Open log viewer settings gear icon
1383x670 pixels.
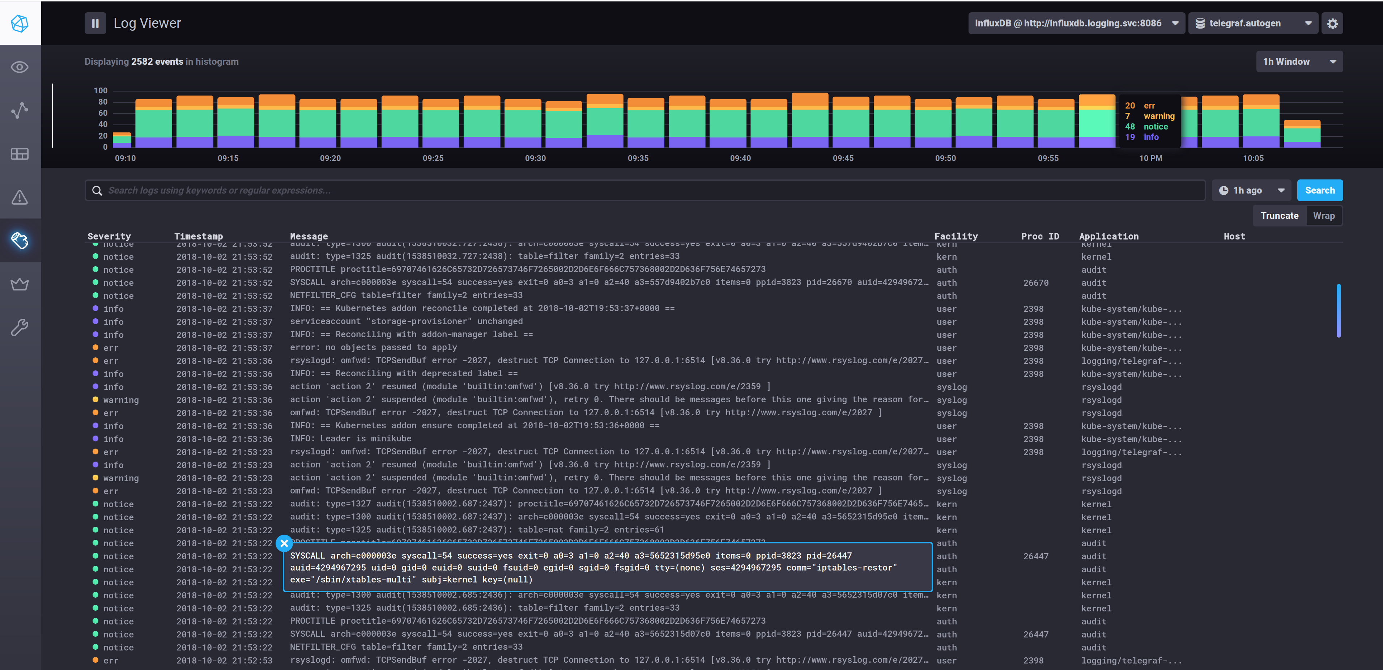coord(1332,24)
